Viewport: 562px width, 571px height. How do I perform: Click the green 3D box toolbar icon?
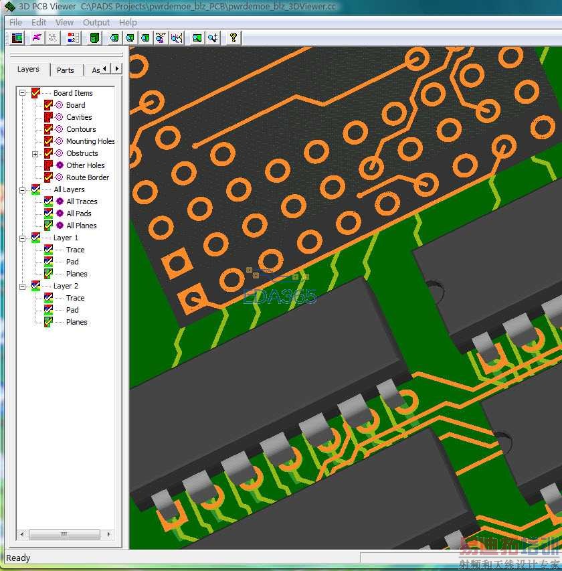[x=94, y=38]
